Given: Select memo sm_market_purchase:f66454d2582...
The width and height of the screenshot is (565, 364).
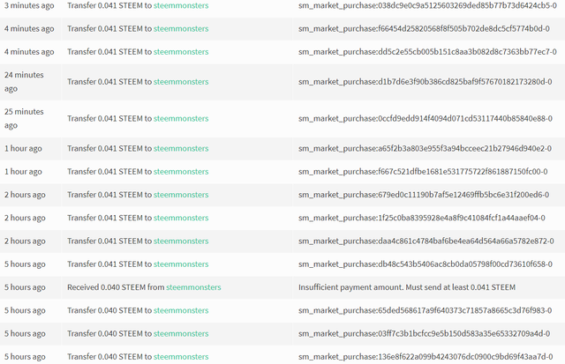Looking at the screenshot, I should [x=424, y=28].
